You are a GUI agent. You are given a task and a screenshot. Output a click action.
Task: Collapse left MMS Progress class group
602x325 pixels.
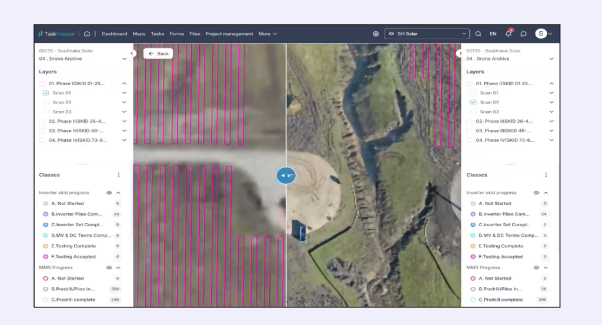(x=118, y=267)
